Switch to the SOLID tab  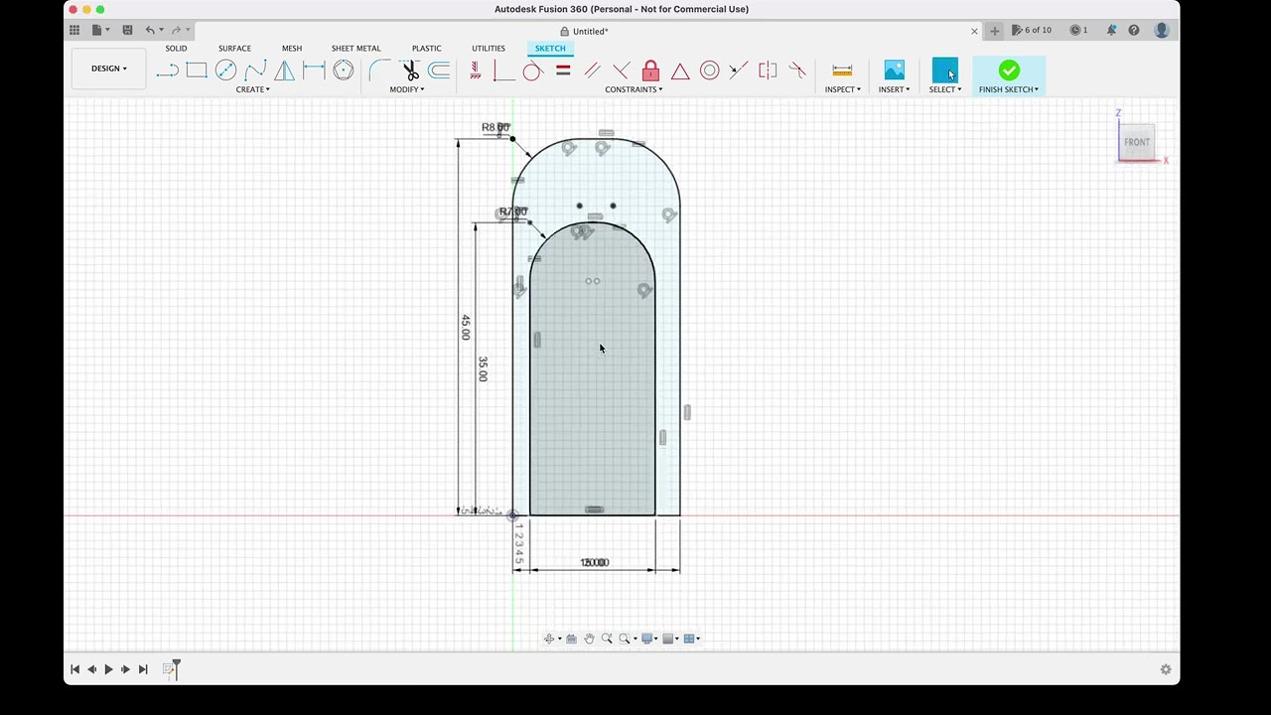(x=176, y=48)
